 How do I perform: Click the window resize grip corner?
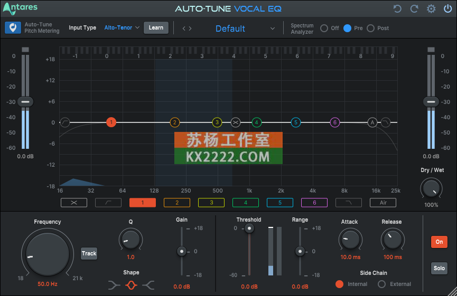tap(452, 291)
